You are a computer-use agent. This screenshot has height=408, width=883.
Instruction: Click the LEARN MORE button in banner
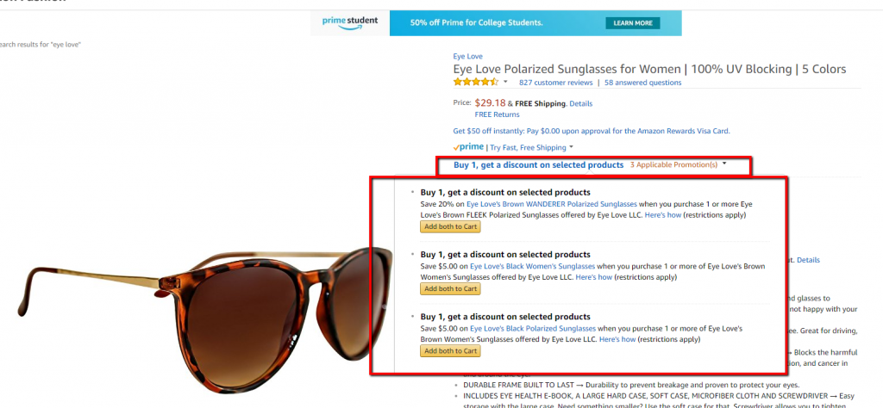coord(632,23)
